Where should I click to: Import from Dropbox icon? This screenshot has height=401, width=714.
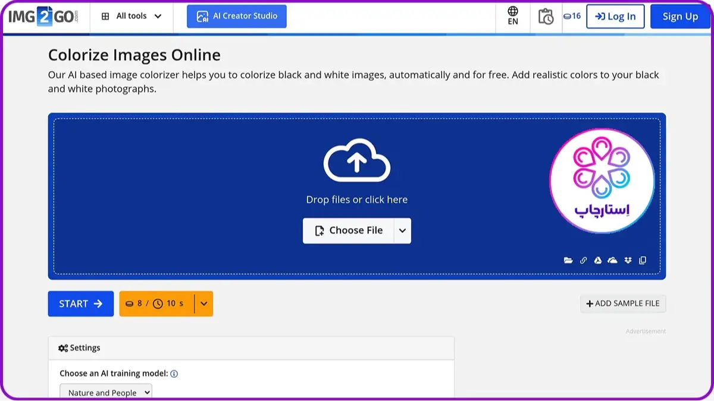coord(628,260)
